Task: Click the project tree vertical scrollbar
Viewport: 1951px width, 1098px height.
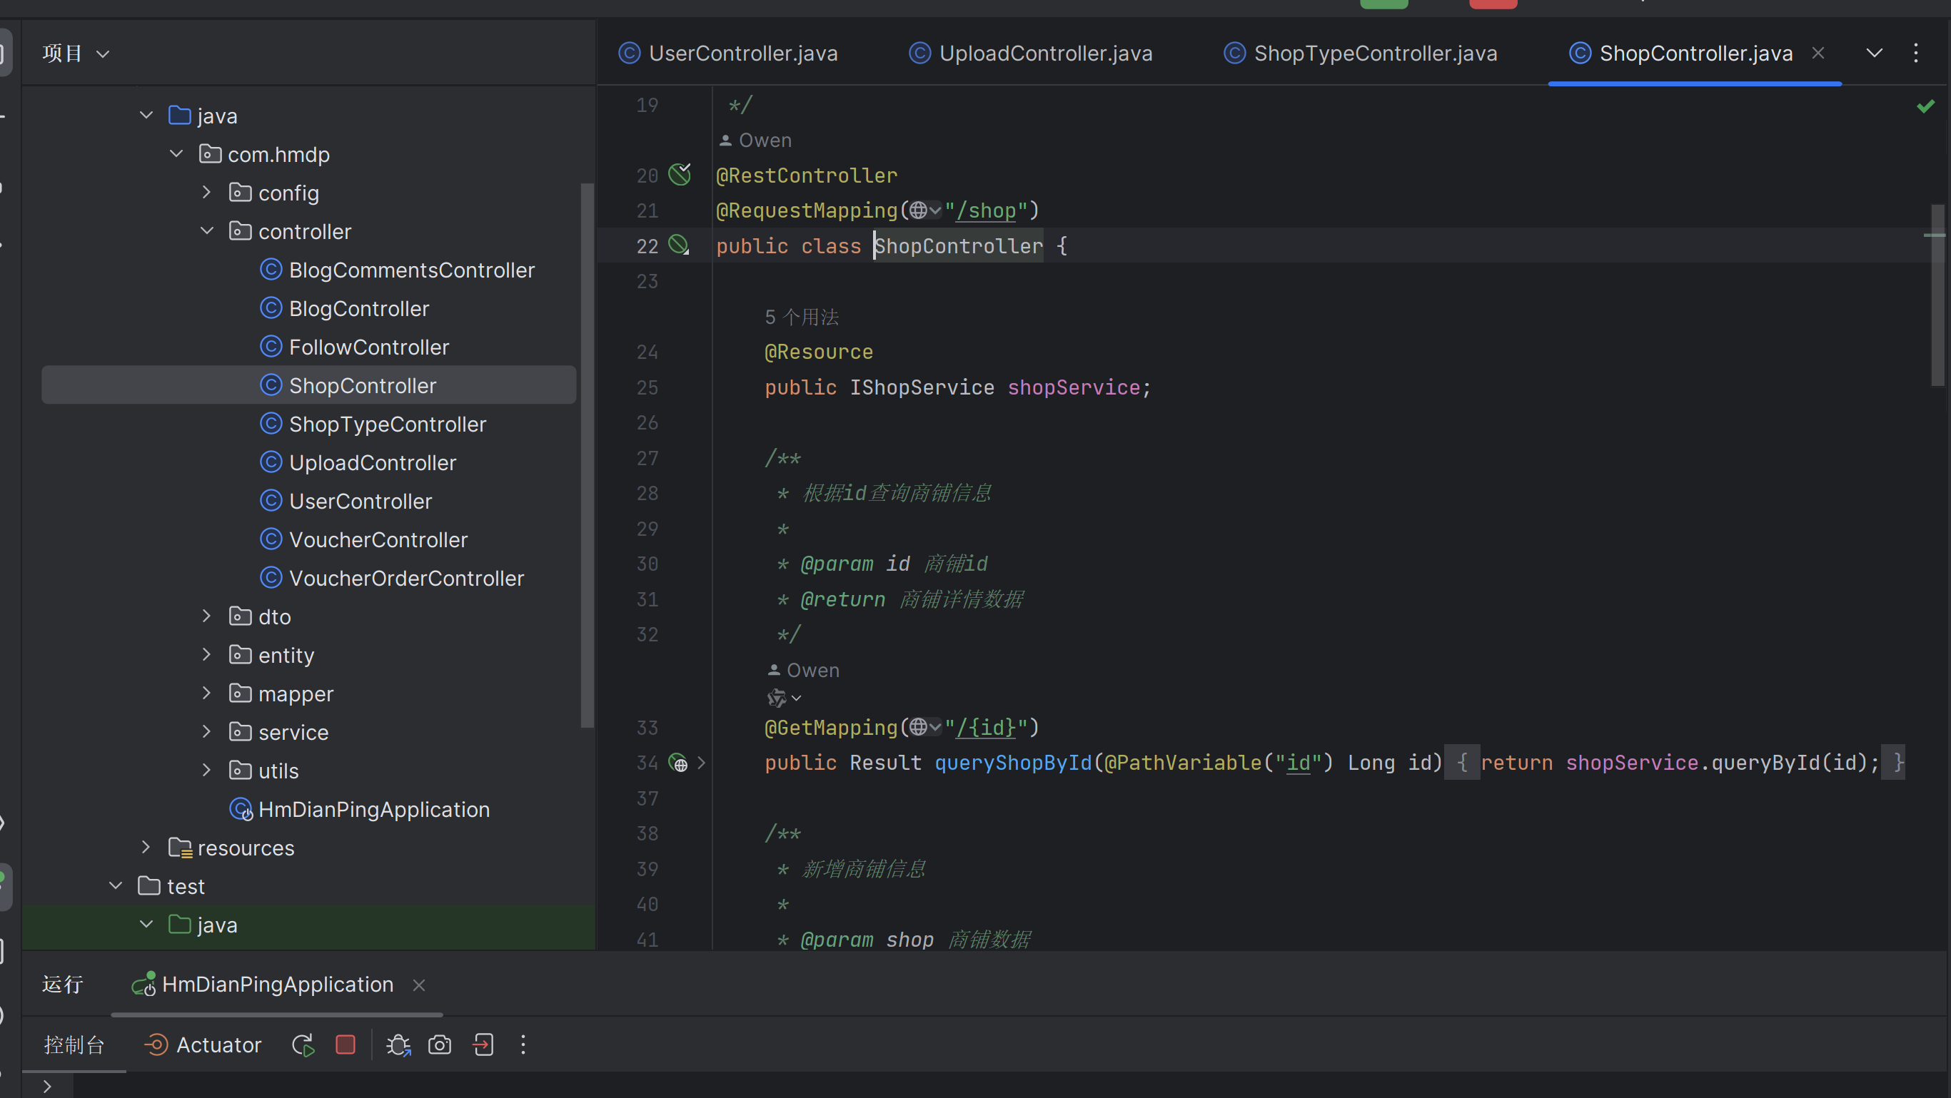Action: pyautogui.click(x=587, y=454)
